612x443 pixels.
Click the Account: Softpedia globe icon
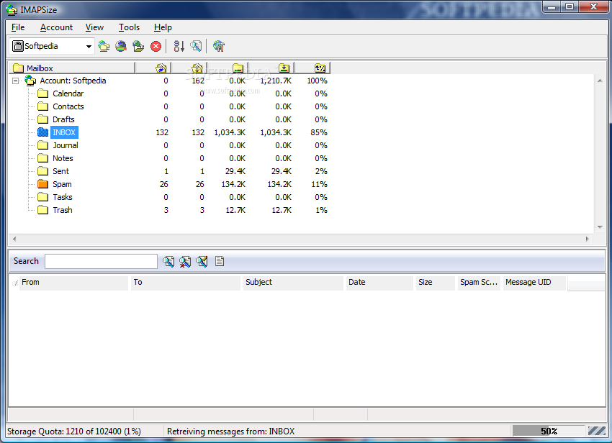pos(30,81)
